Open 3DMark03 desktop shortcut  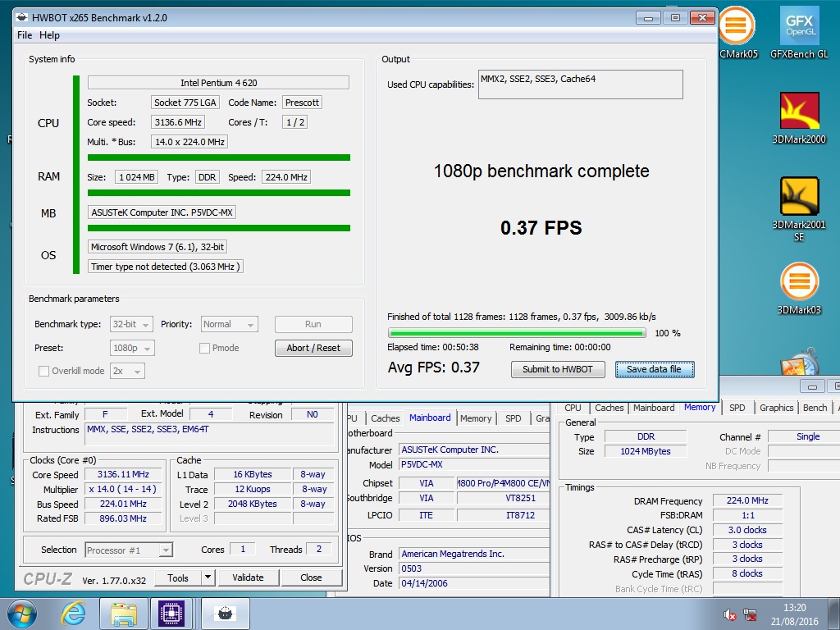799,288
